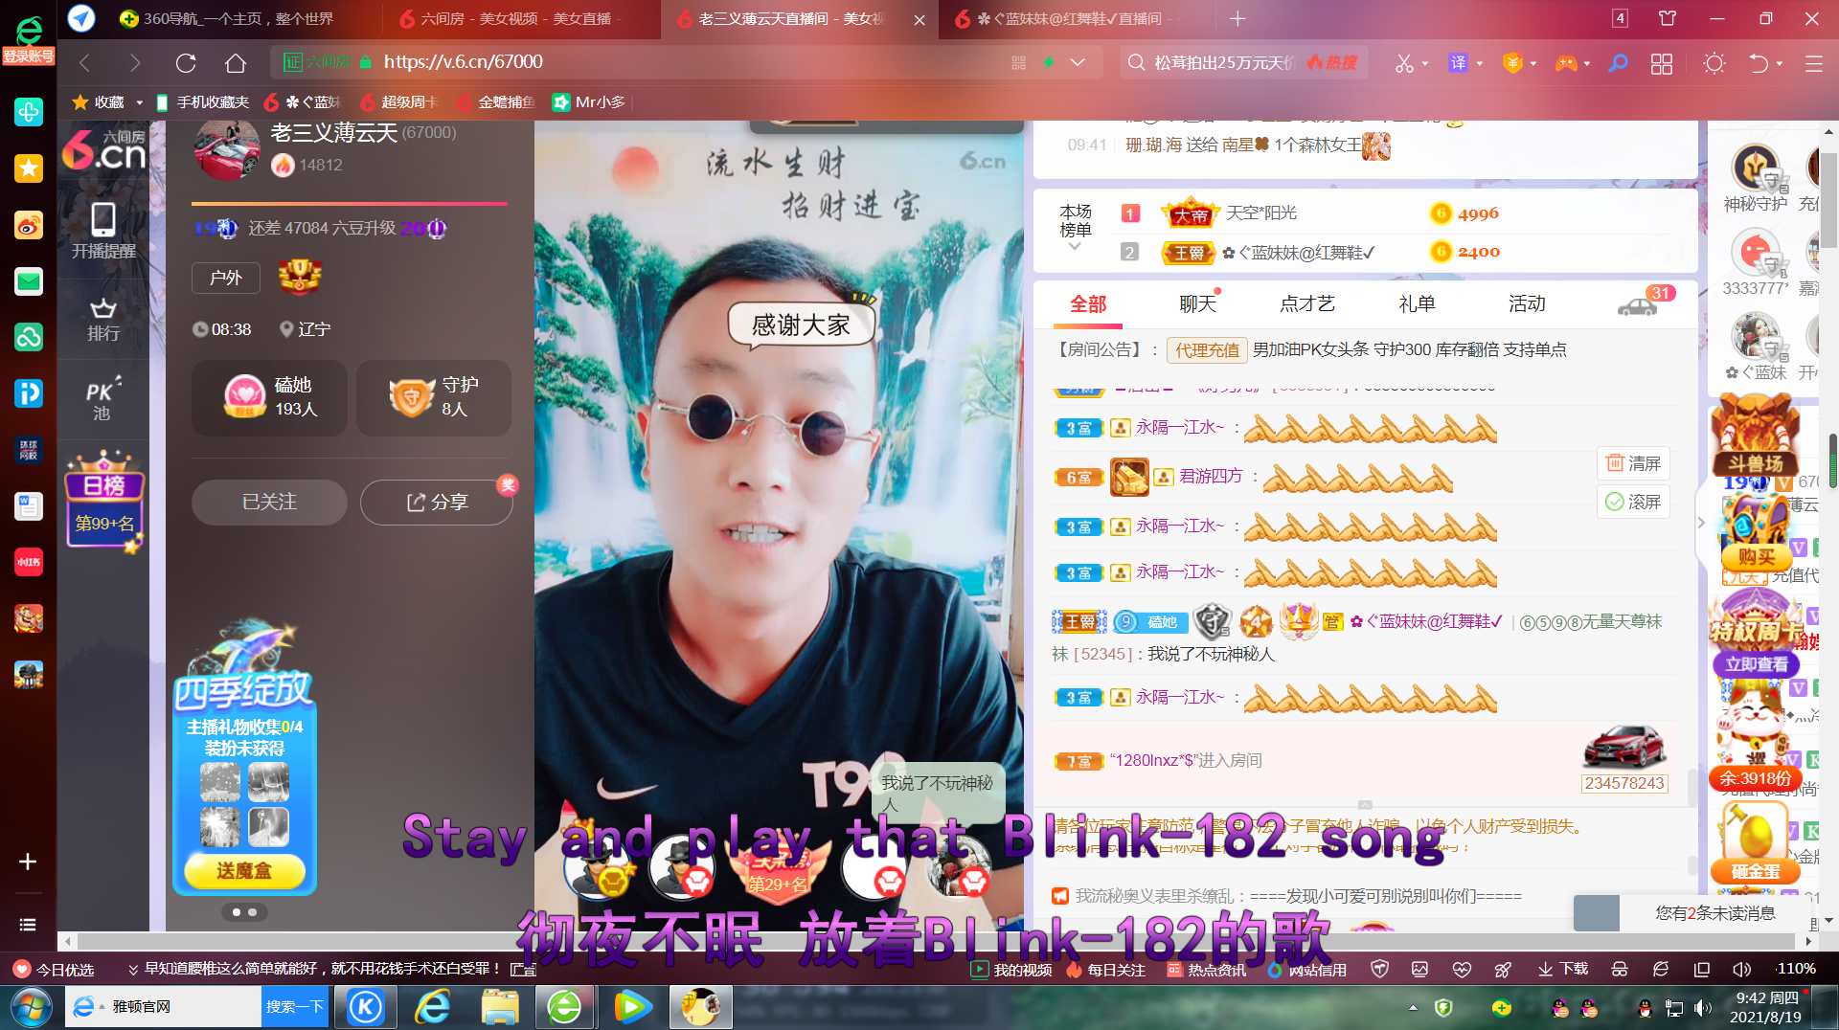Switch to the 聊天 tab
Viewport: 1839px width, 1030px height.
click(1197, 304)
